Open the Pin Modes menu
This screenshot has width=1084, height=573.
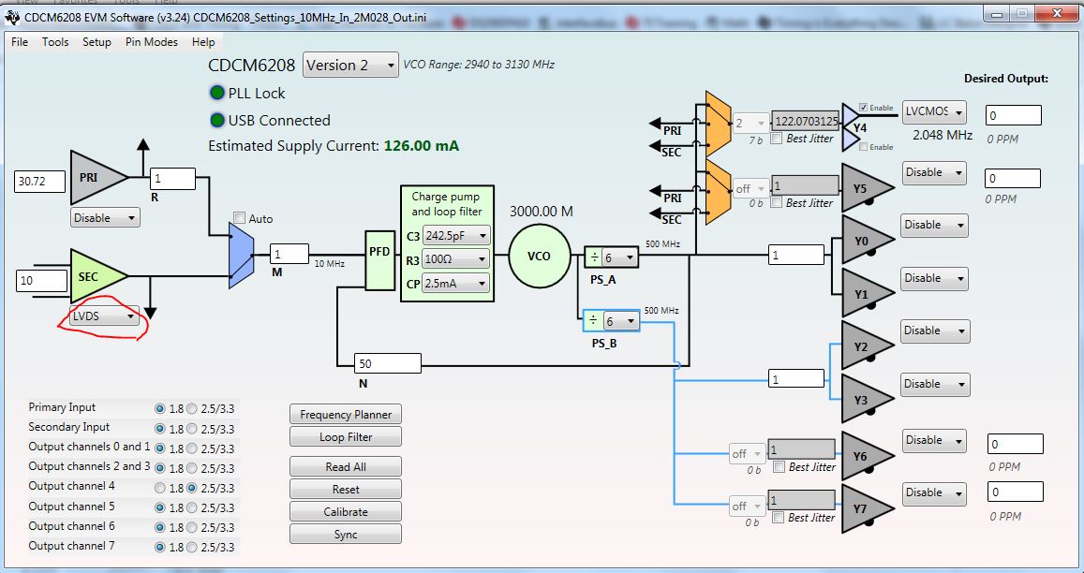(152, 42)
